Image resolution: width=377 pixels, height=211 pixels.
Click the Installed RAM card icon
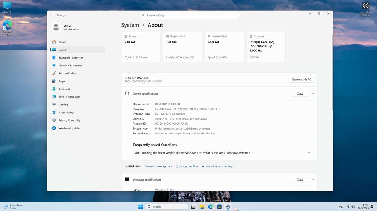[x=209, y=36]
